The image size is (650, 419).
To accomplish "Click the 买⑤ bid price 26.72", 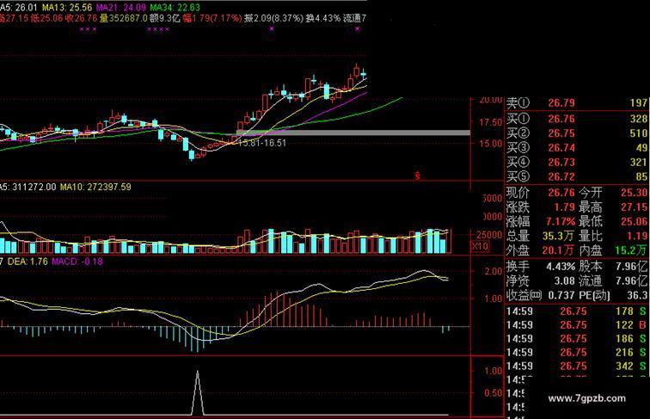I will click(561, 177).
